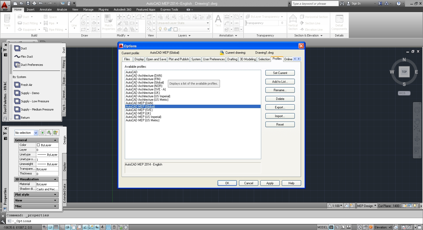Click the keyword search input field
Image resolution: width=423 pixels, height=230 pixels.
315,4
